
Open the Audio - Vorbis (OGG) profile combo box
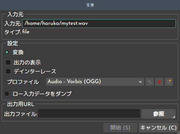[95, 82]
